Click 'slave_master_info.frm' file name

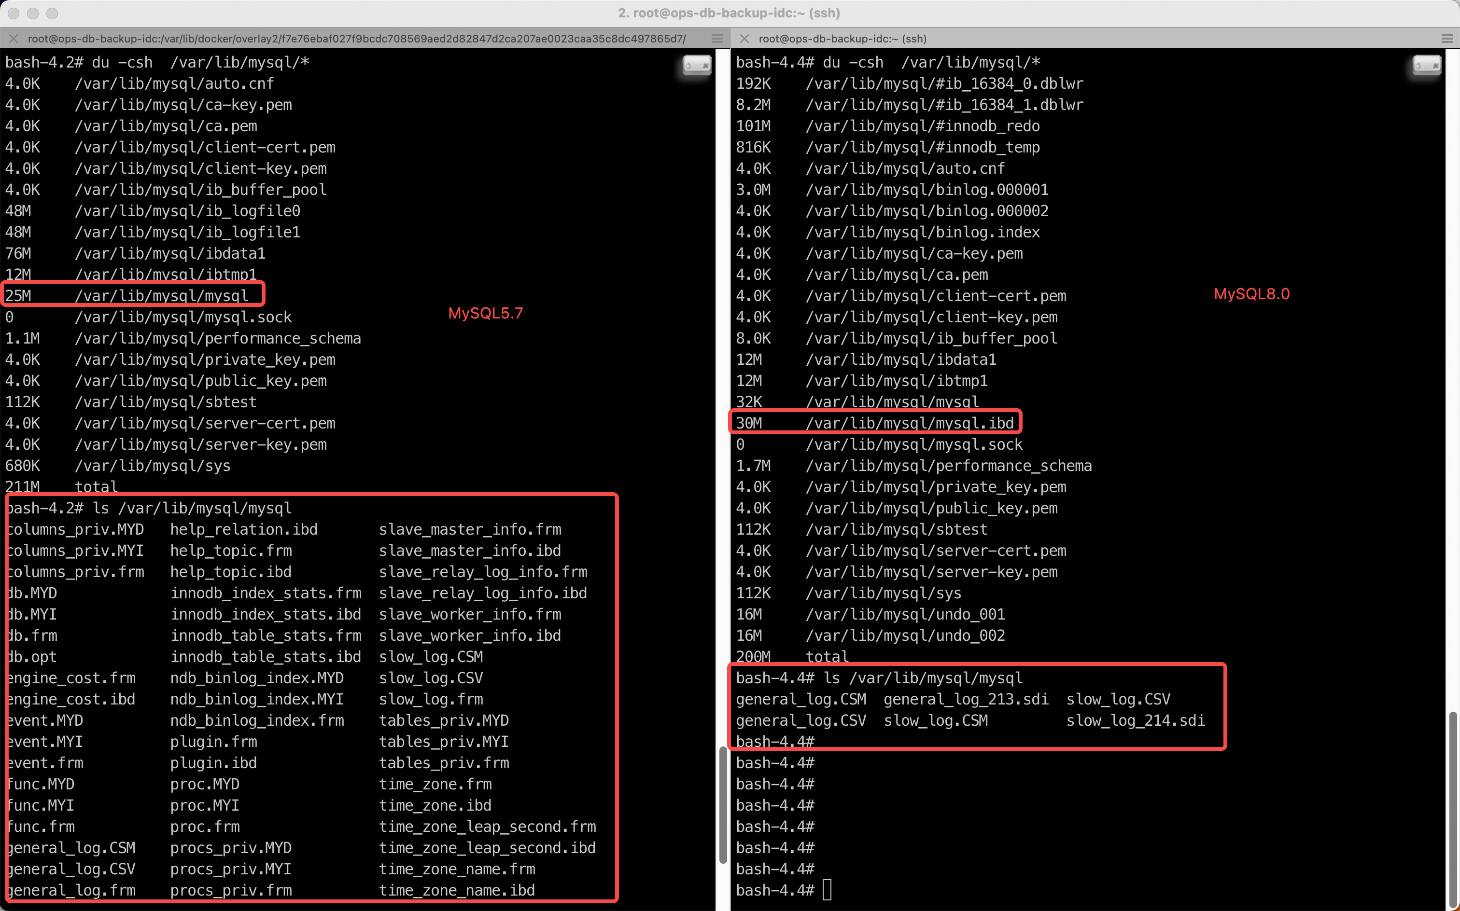coord(470,530)
